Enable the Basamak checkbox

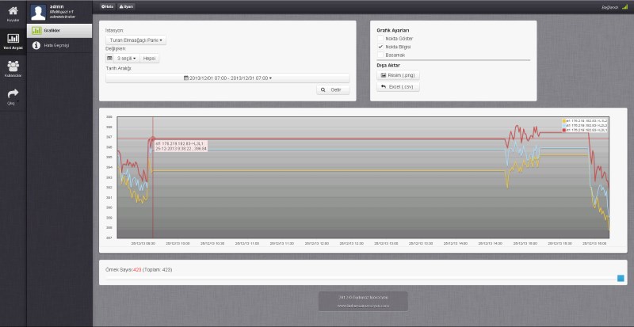coord(380,55)
